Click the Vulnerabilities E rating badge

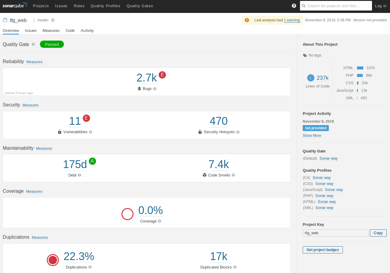(x=86, y=118)
